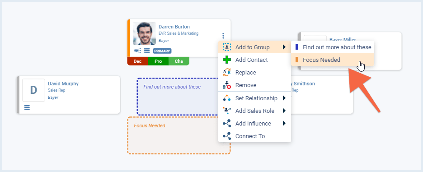Image resolution: width=423 pixels, height=172 pixels.
Task: Expand the Add to Group submenu arrow
Action: 284,47
